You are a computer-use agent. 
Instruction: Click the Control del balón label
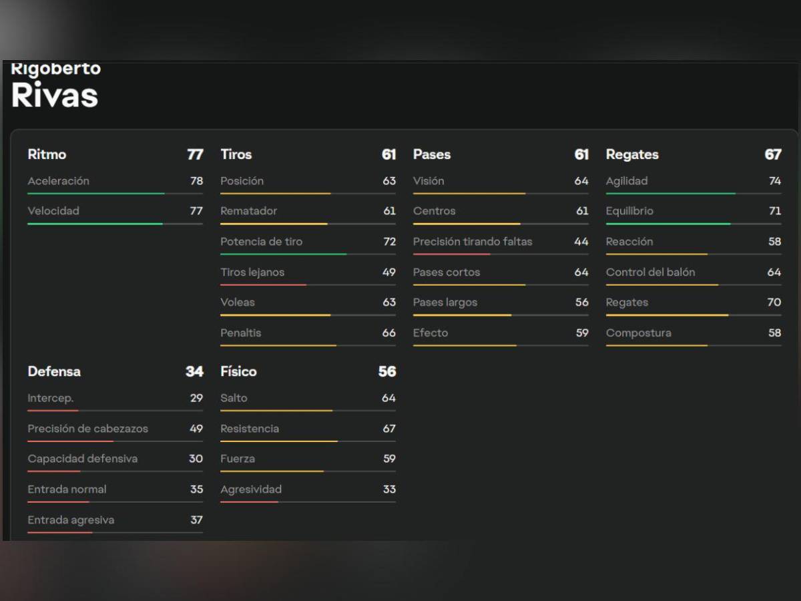tap(650, 272)
